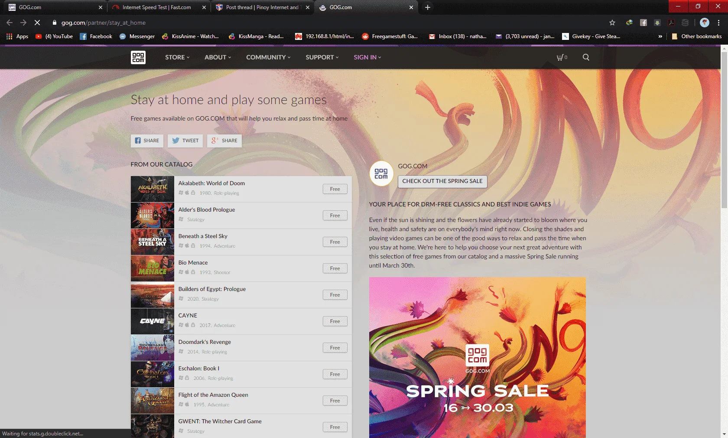Open the Facebook bookmark

pyautogui.click(x=96, y=36)
